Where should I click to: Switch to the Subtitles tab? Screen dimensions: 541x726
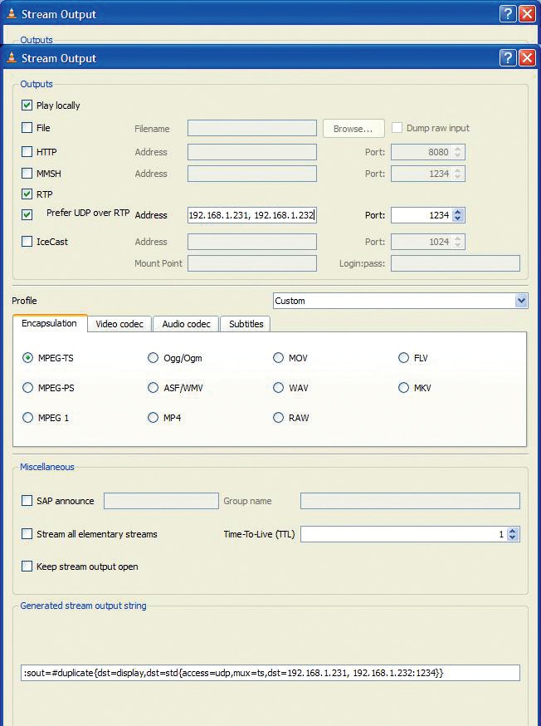(x=246, y=324)
